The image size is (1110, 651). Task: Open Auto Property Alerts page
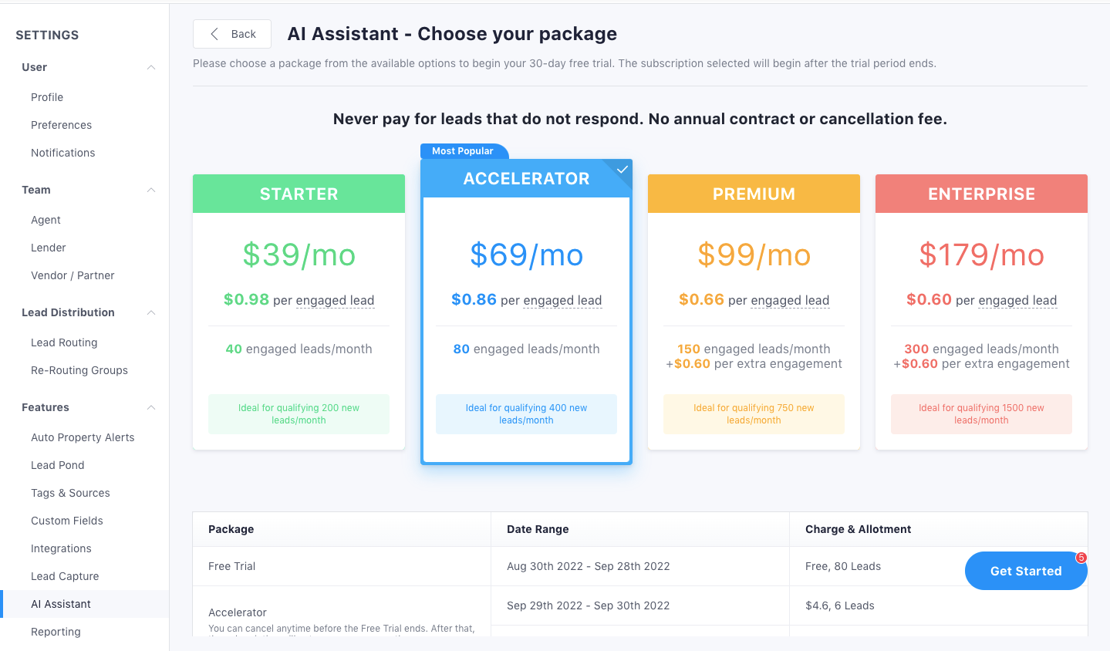[83, 437]
